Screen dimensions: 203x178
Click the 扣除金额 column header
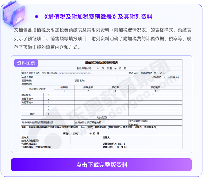(x=88, y=87)
